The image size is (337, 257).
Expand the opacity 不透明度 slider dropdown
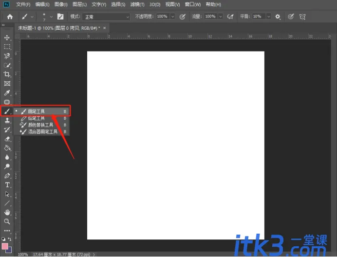[x=172, y=17]
